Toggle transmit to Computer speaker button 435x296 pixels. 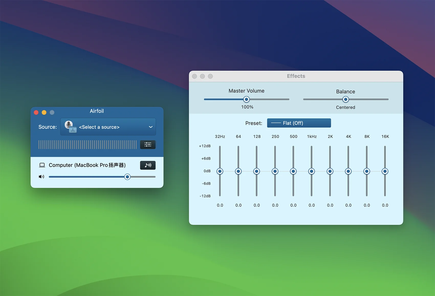pos(148,165)
